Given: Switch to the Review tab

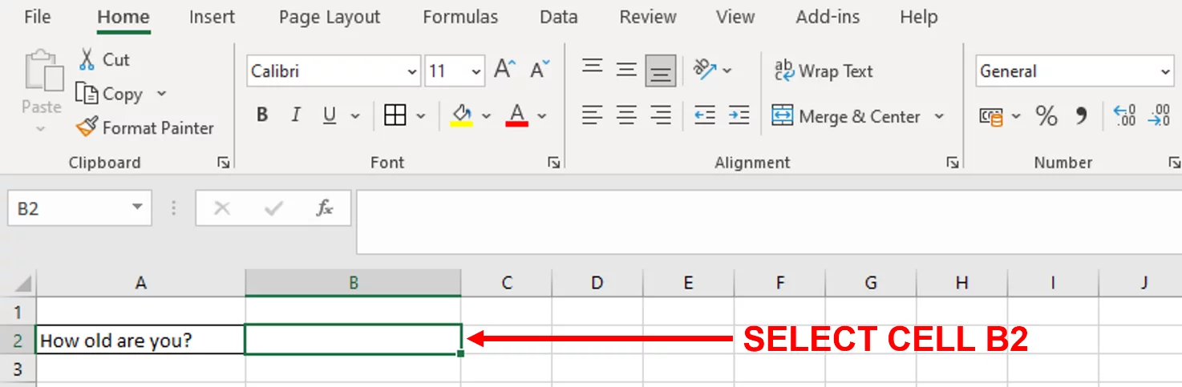Looking at the screenshot, I should 647,17.
